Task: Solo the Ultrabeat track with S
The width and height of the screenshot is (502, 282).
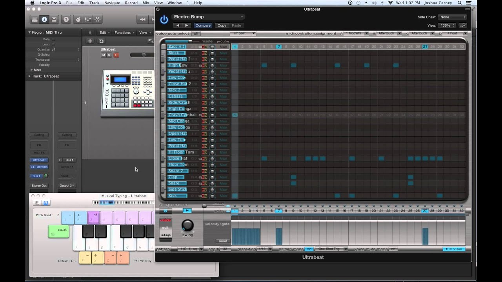Action: (109, 55)
